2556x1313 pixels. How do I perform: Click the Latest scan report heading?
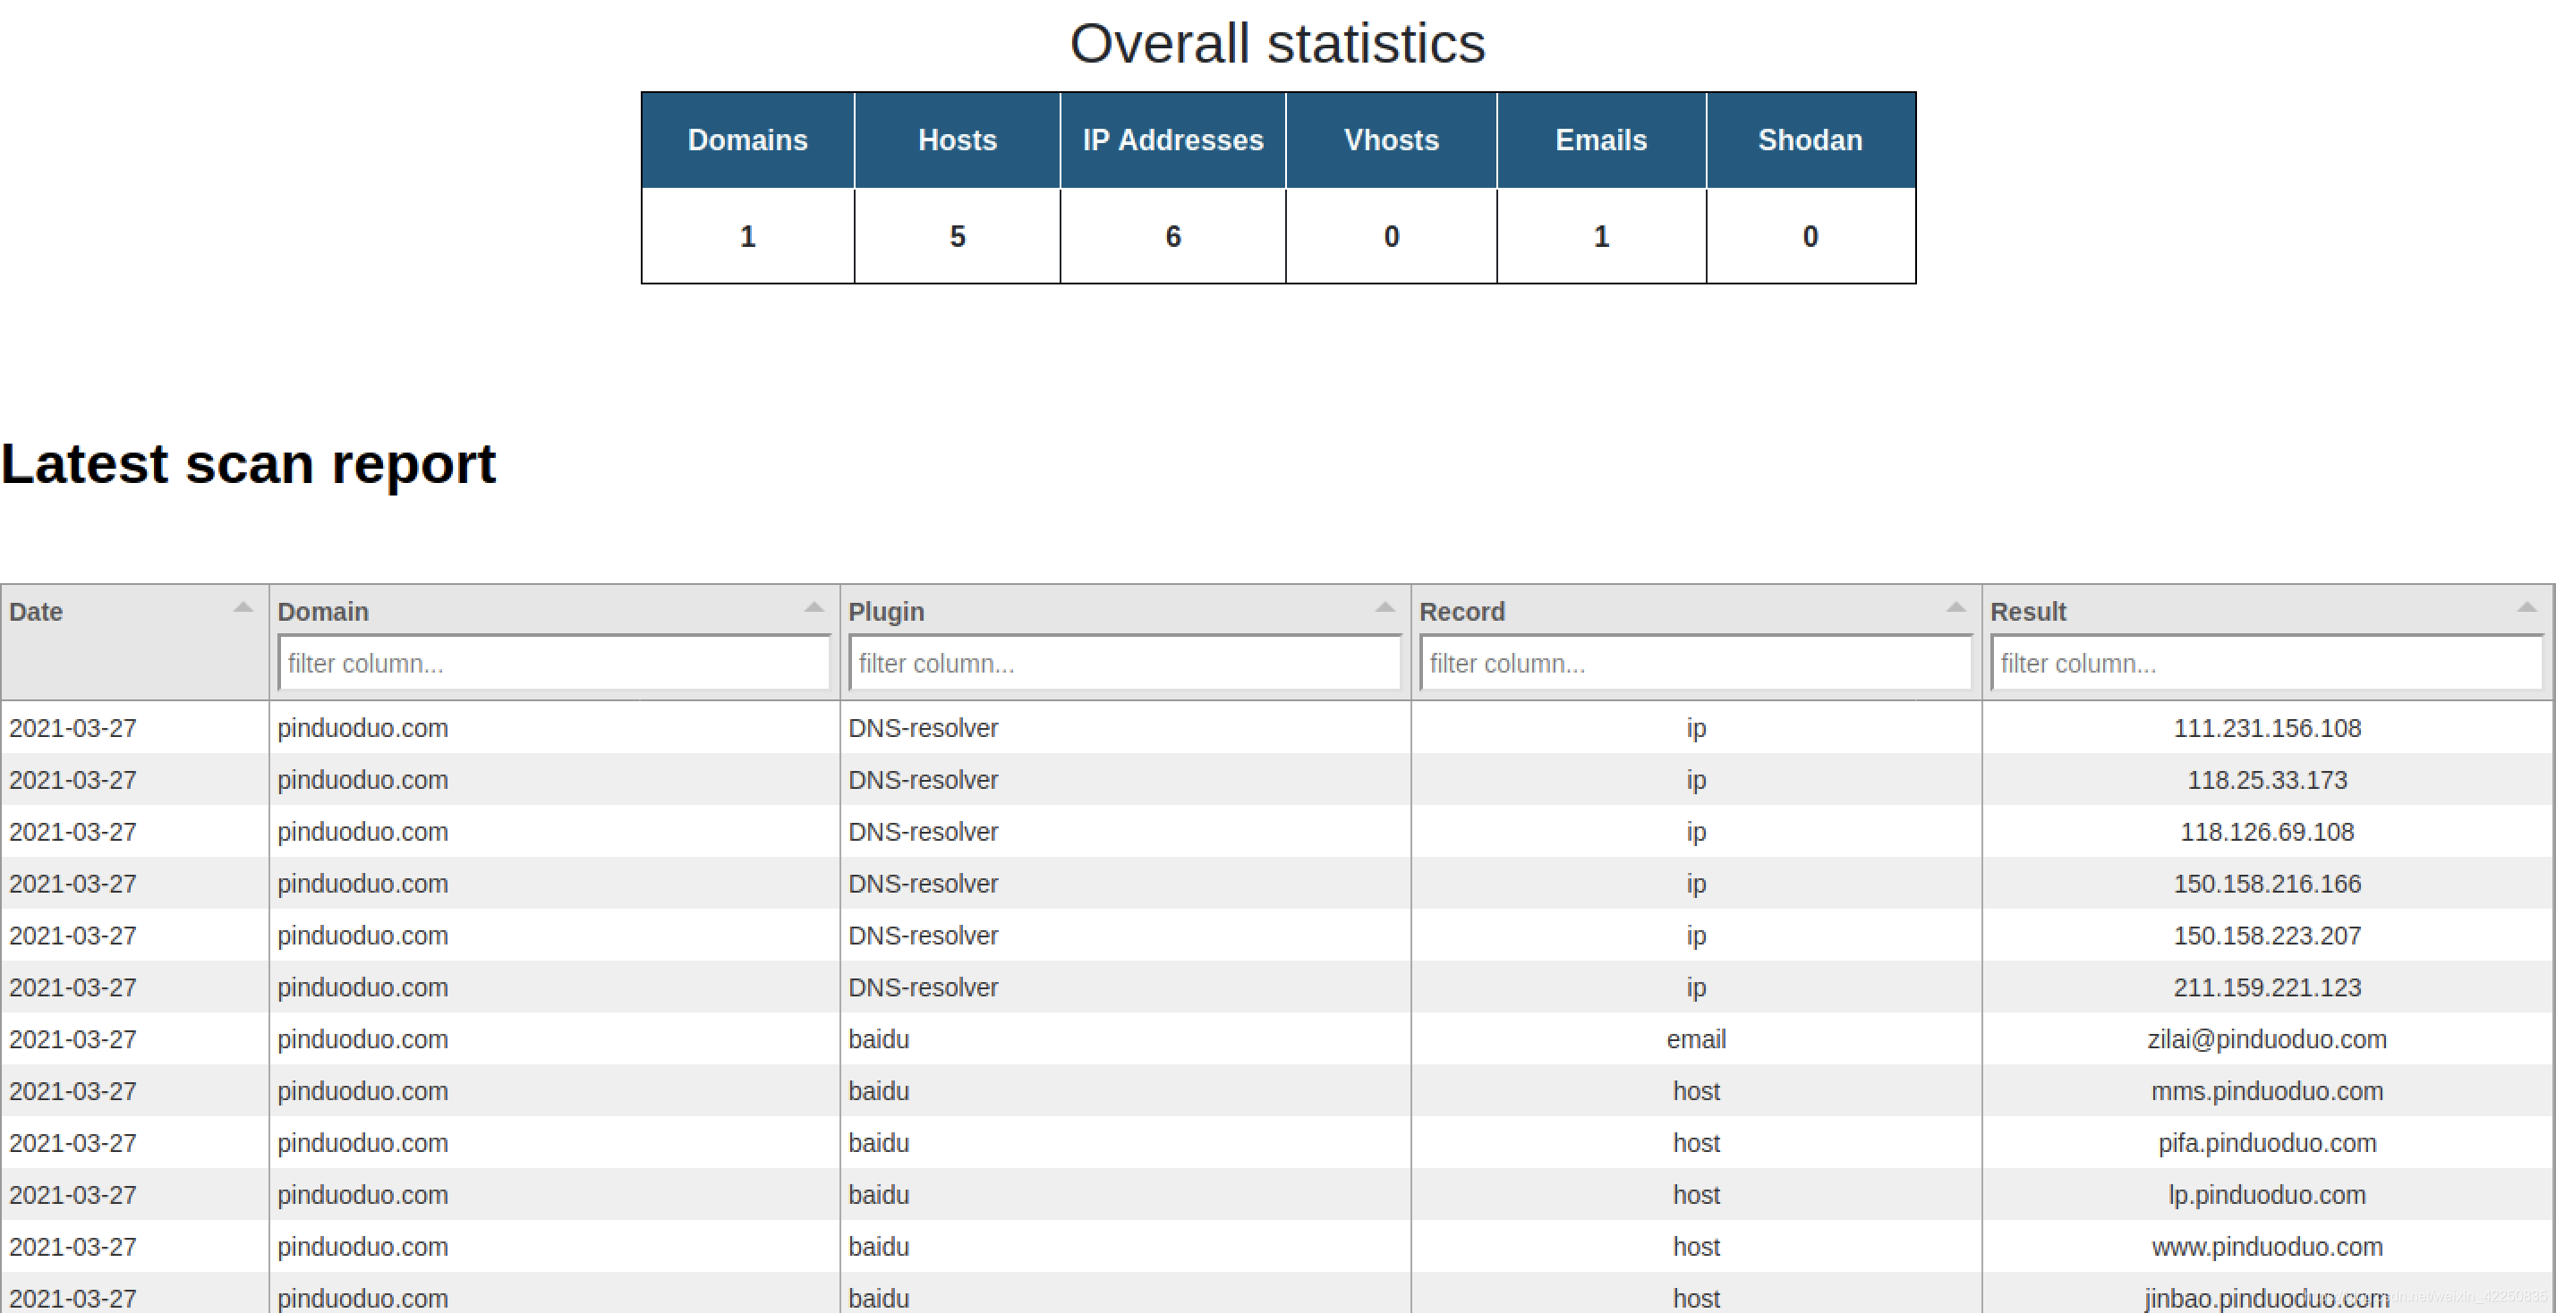coord(248,463)
